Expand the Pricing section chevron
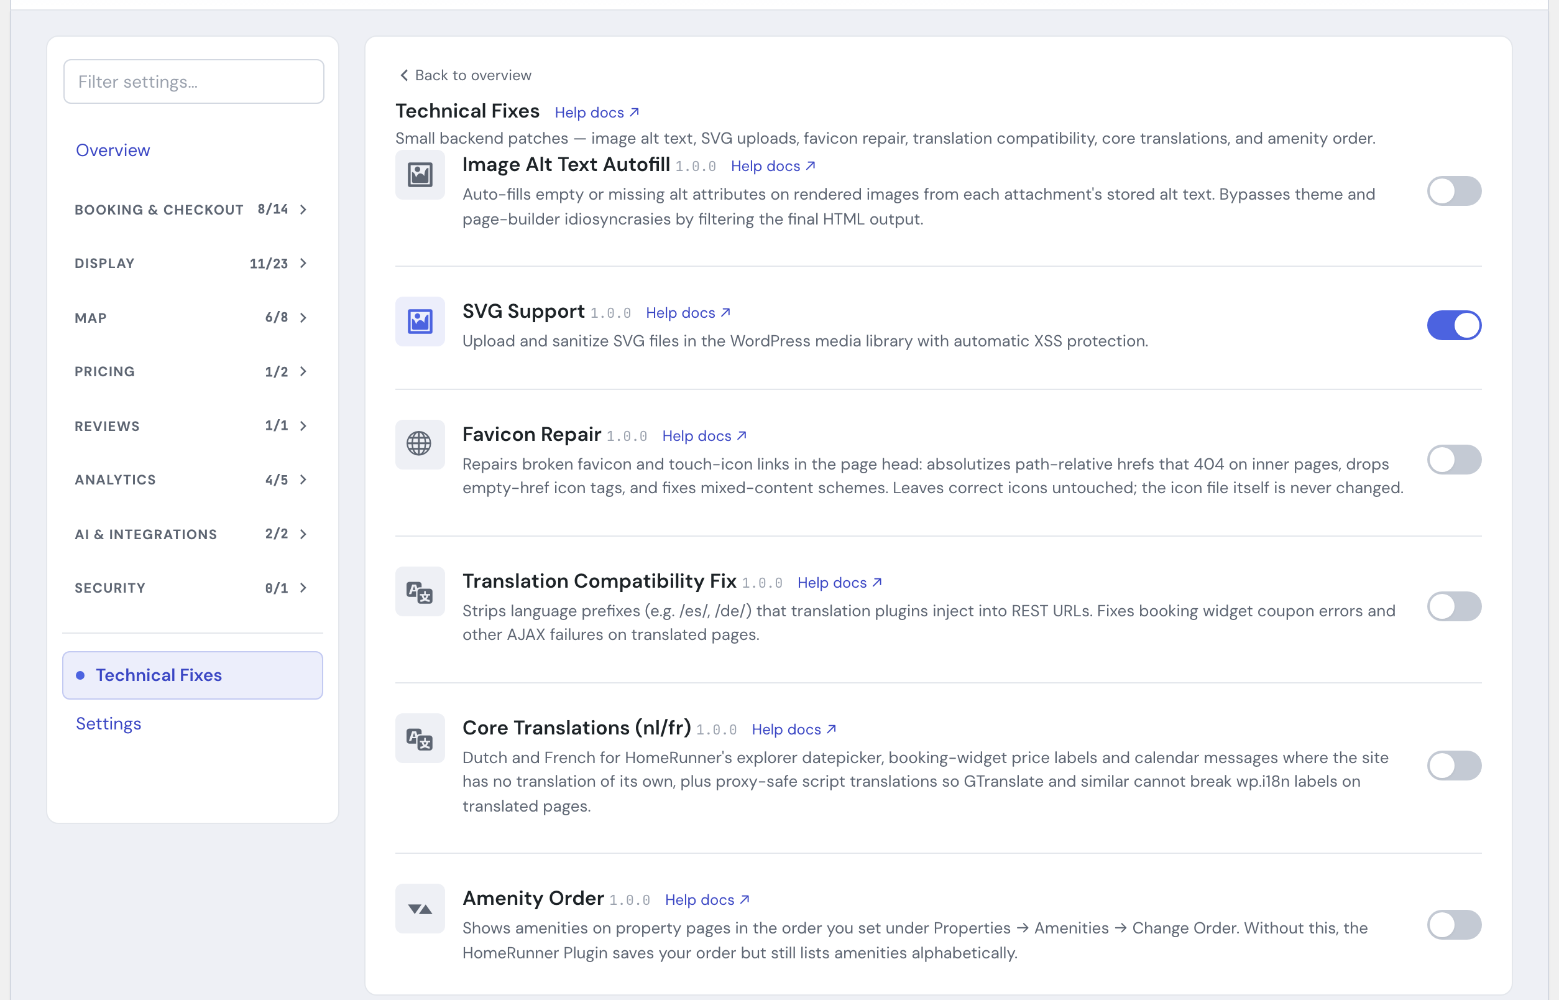Viewport: 1559px width, 1000px height. (303, 371)
